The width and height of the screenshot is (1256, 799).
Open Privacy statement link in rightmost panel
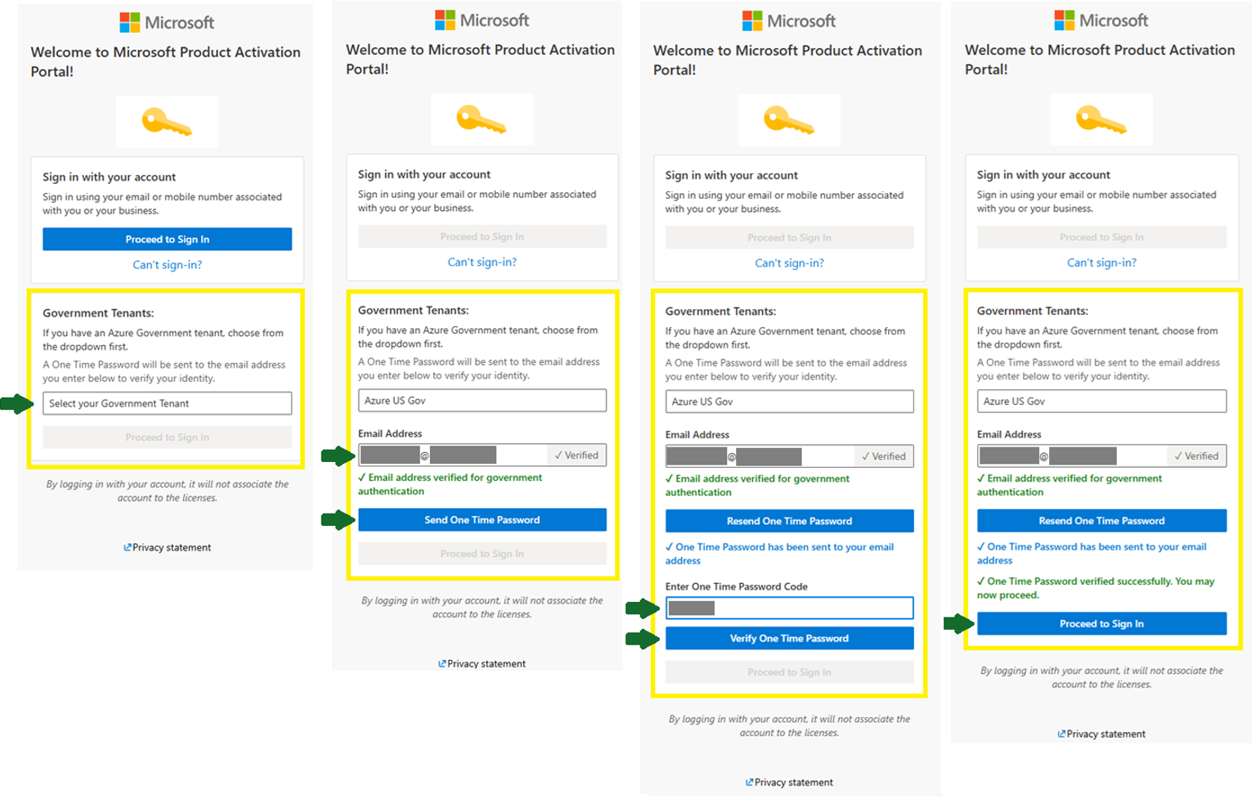1102,734
